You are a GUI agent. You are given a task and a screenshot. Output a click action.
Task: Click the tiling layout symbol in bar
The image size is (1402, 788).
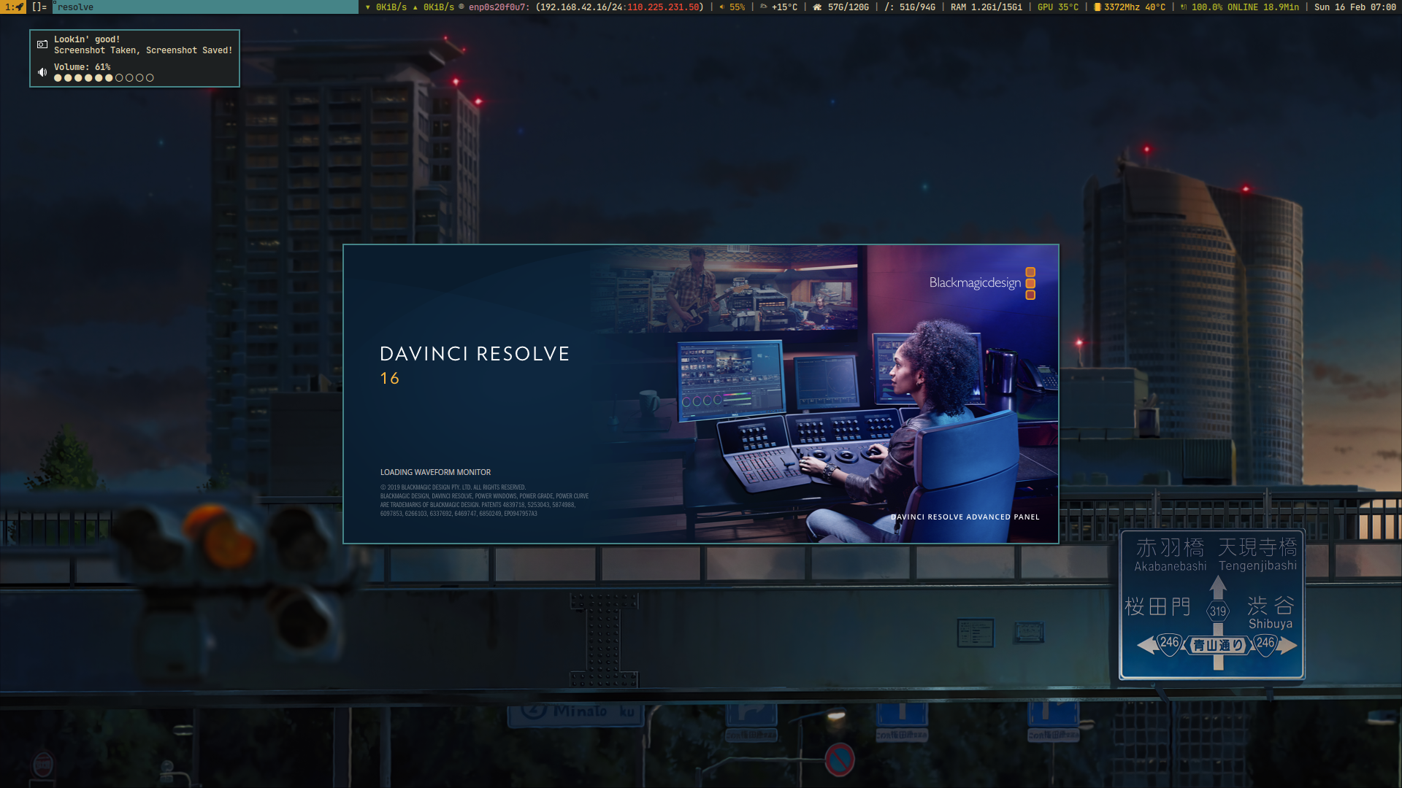[39, 7]
